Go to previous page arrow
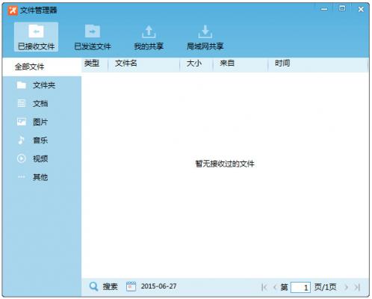 276,287
